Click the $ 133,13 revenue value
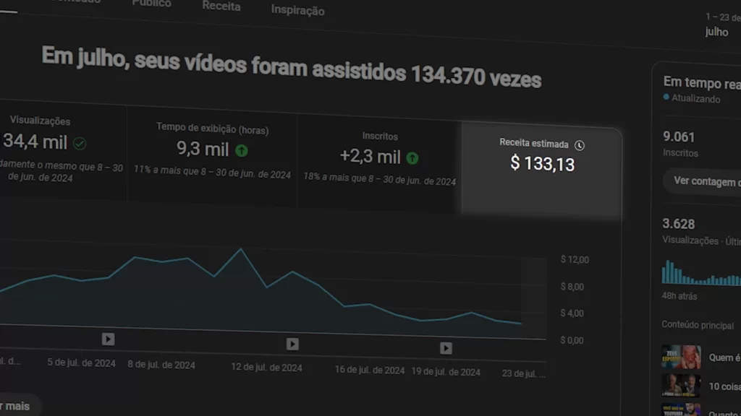 coord(542,164)
